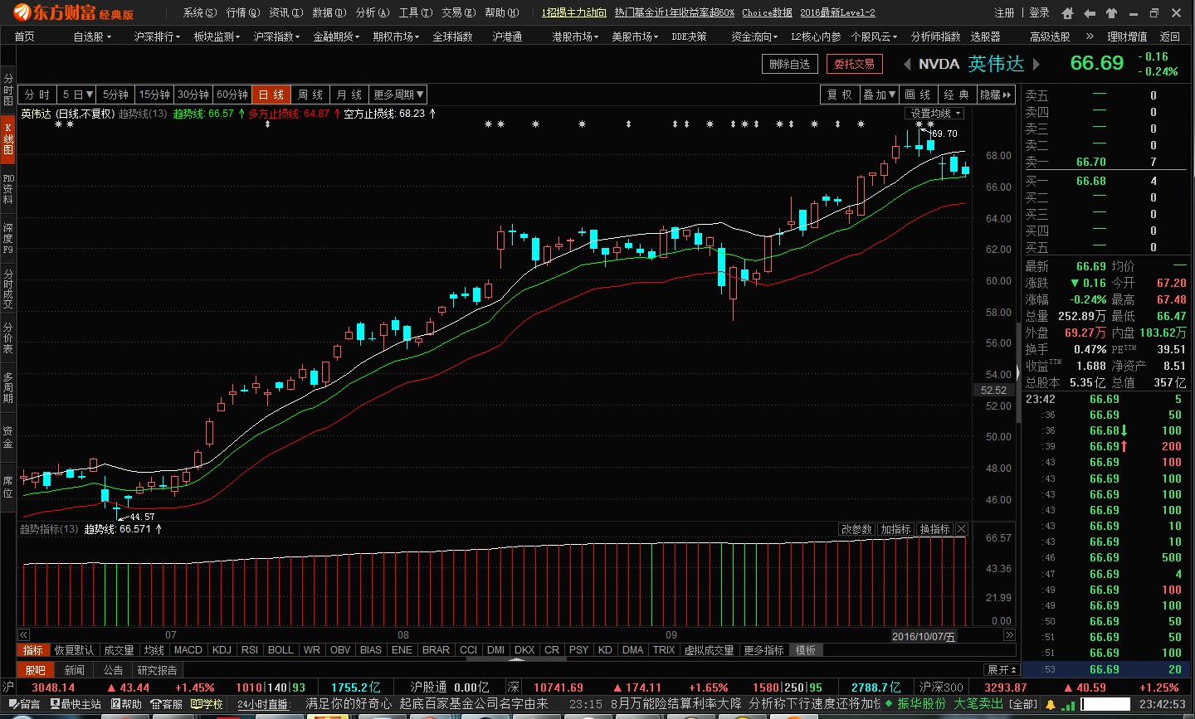The width and height of the screenshot is (1195, 719).
Task: Open the skin (shirt) icon in title bar
Action: coord(1111,13)
